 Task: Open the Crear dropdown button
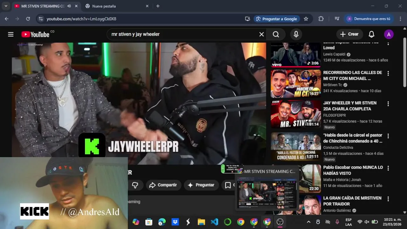click(x=349, y=34)
